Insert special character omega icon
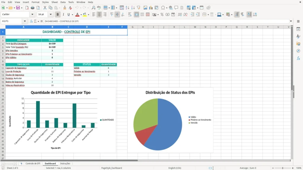This screenshot has width=303, height=170. (x=163, y=8)
